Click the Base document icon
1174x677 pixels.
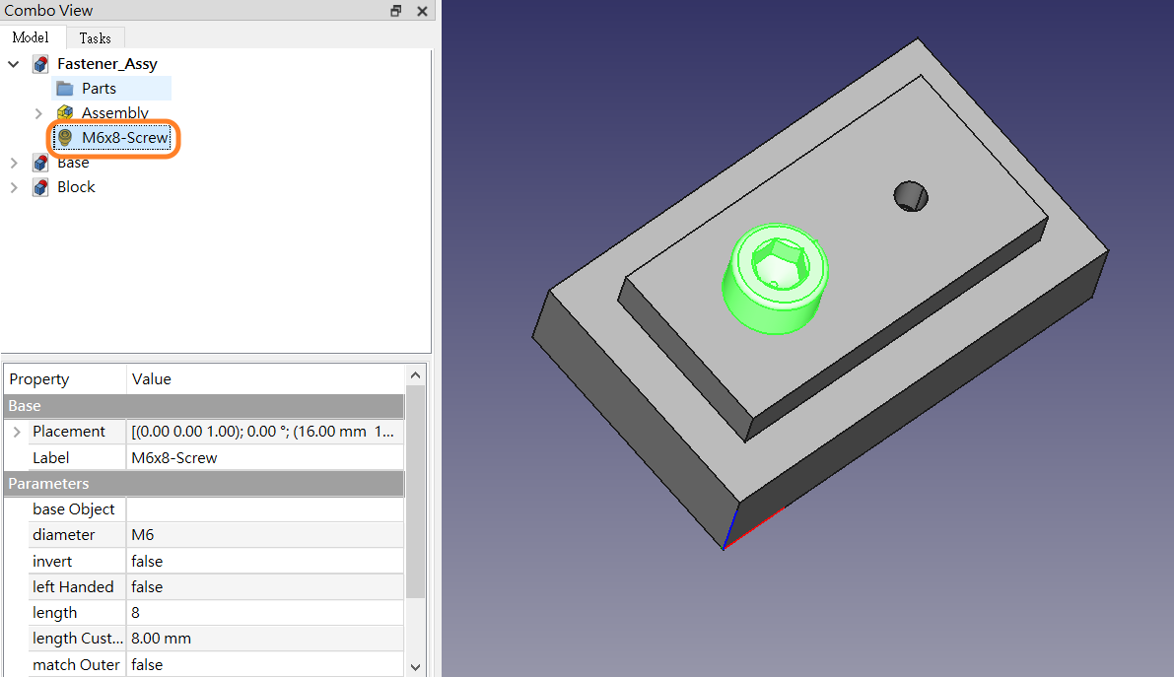point(41,163)
